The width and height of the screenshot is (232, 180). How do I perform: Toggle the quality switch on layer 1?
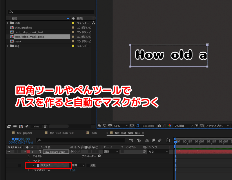(x=79, y=152)
